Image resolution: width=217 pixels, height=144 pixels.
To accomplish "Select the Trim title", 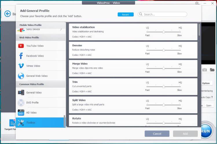I will [75, 82].
